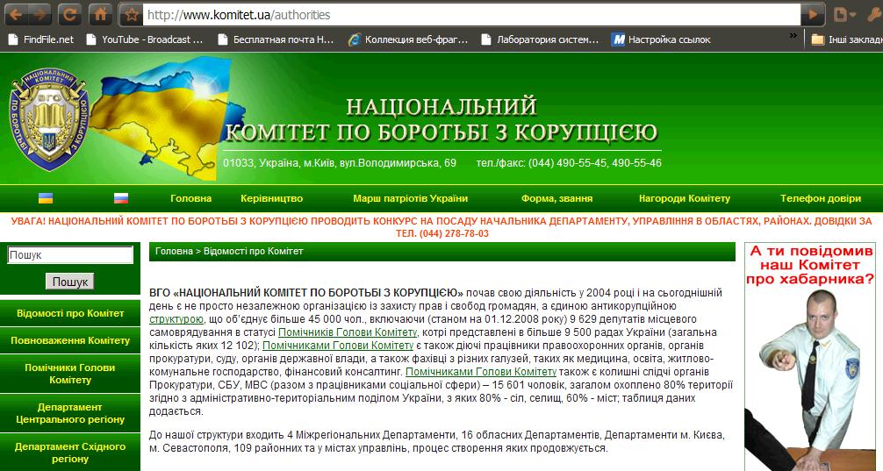Open Нагороди Комітету menu item
Viewport: 883px width, 471px height.
click(x=684, y=199)
